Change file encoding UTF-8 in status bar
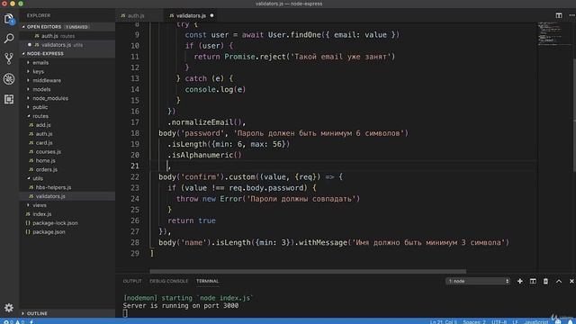The width and height of the screenshot is (576, 324). click(x=499, y=322)
